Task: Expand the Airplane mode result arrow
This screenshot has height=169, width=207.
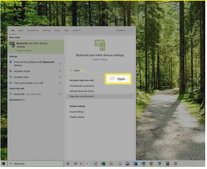Action: coord(60,71)
